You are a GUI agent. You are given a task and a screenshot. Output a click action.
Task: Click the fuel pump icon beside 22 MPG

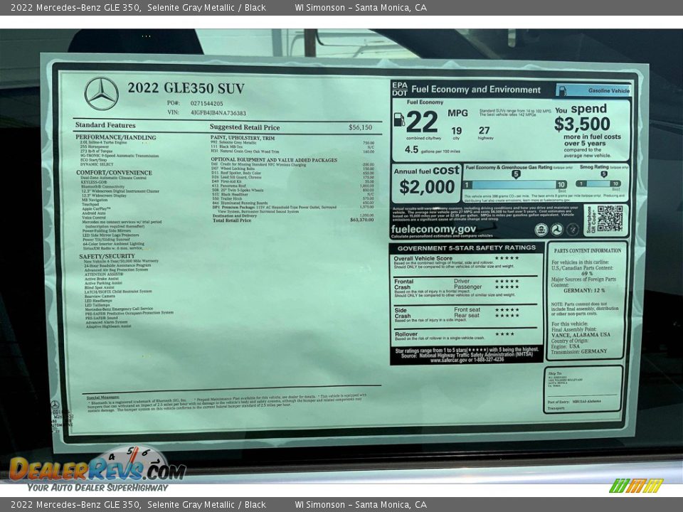(399, 119)
